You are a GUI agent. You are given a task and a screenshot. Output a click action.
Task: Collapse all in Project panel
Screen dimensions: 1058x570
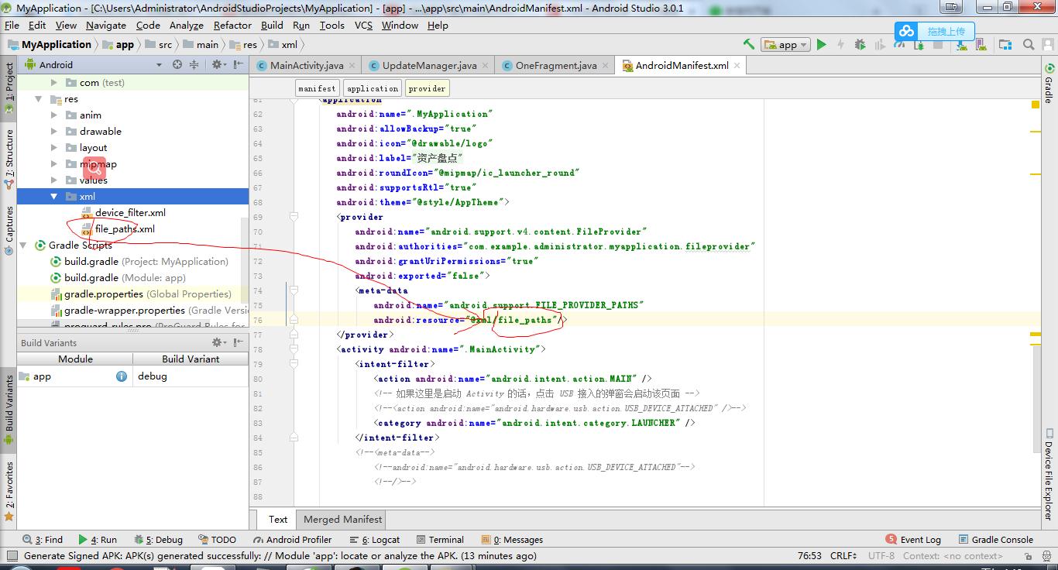194,64
